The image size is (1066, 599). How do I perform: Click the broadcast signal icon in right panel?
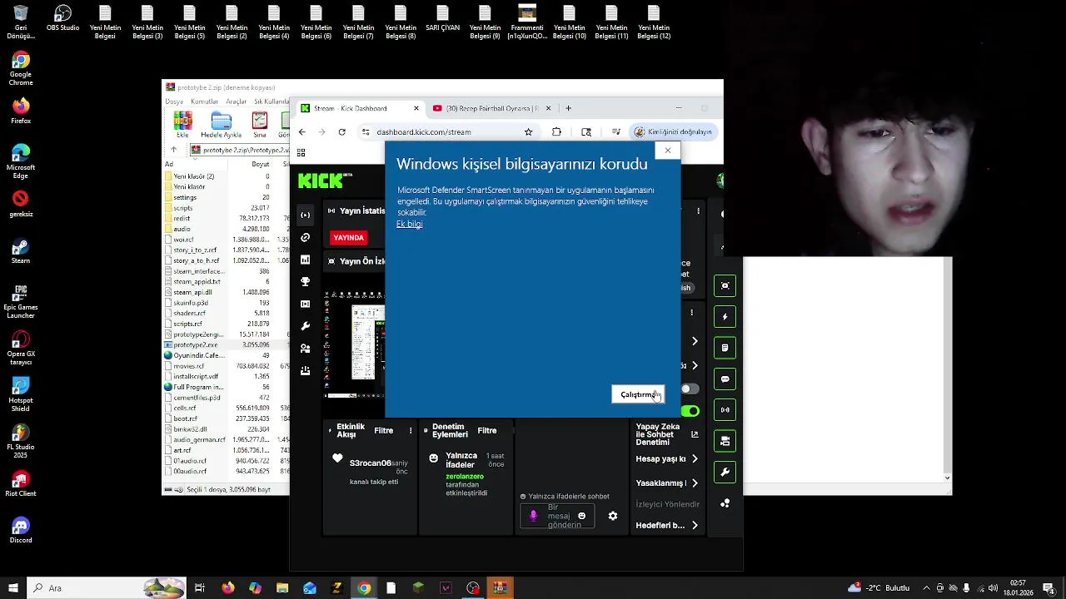pyautogui.click(x=725, y=409)
